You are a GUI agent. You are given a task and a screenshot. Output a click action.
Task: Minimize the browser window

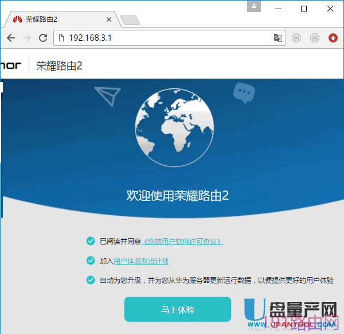tap(278, 9)
